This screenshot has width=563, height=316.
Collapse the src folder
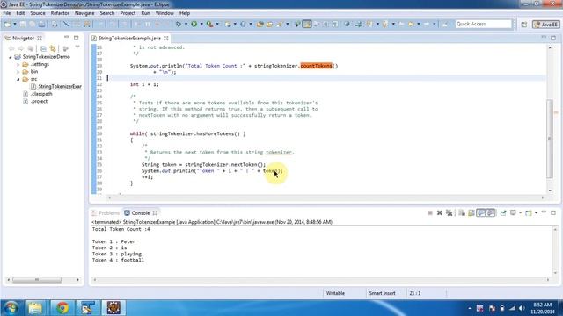(x=18, y=80)
